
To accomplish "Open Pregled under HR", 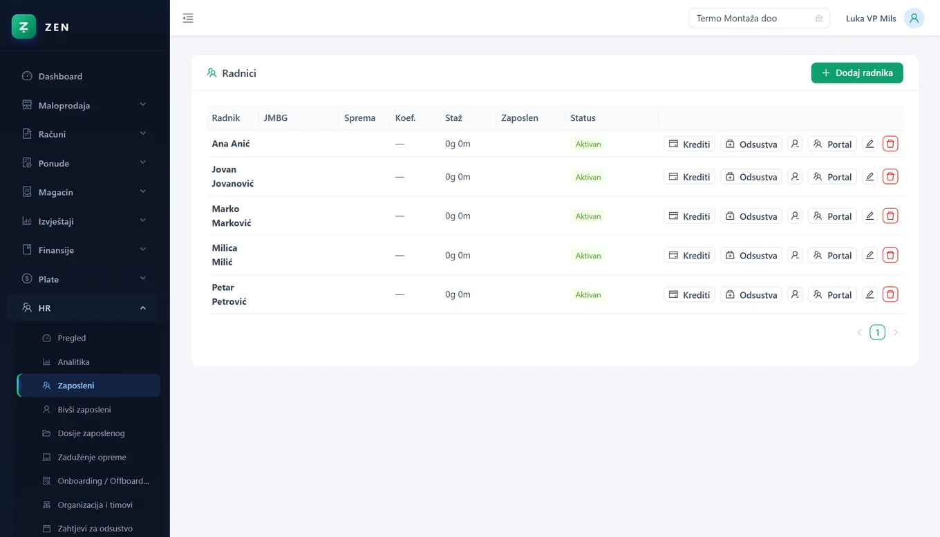I will [88, 338].
